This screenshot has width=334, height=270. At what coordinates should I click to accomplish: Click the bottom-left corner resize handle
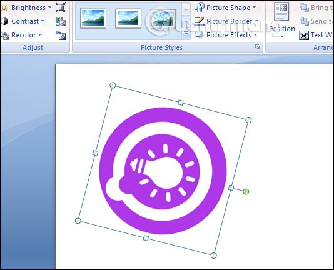[78, 221]
